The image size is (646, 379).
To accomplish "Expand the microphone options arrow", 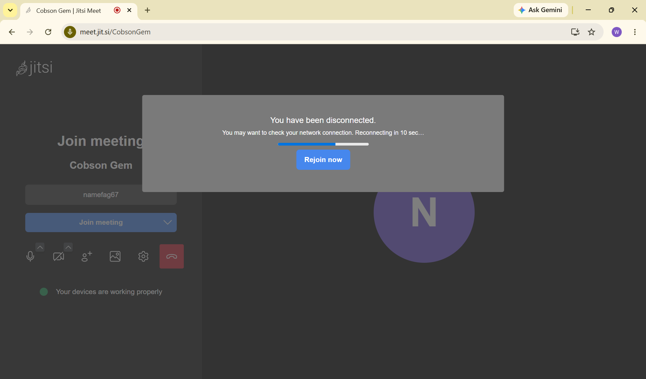I will point(40,247).
